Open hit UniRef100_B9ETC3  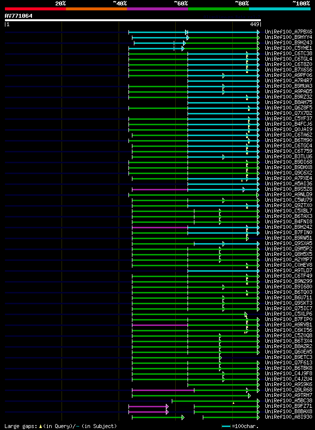point(288,358)
